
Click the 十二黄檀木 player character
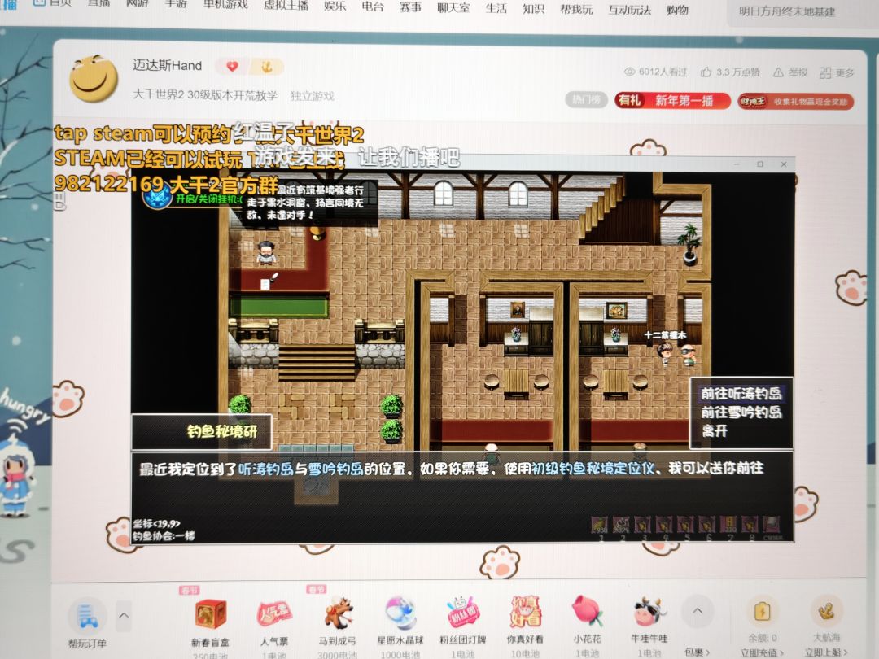pos(665,353)
